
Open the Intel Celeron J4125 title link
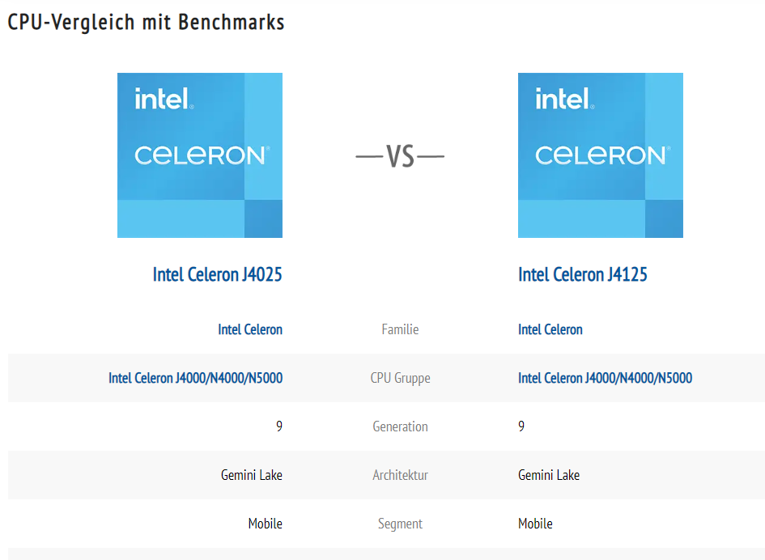[x=583, y=274]
